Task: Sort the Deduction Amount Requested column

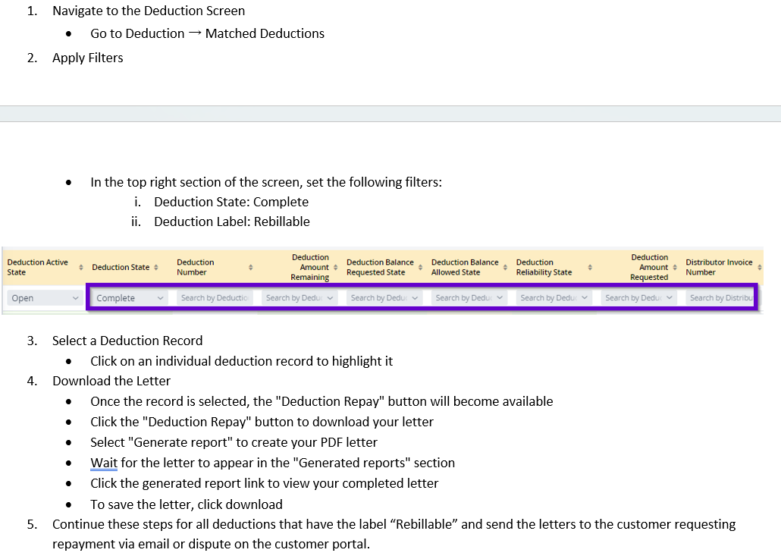Action: tap(675, 268)
